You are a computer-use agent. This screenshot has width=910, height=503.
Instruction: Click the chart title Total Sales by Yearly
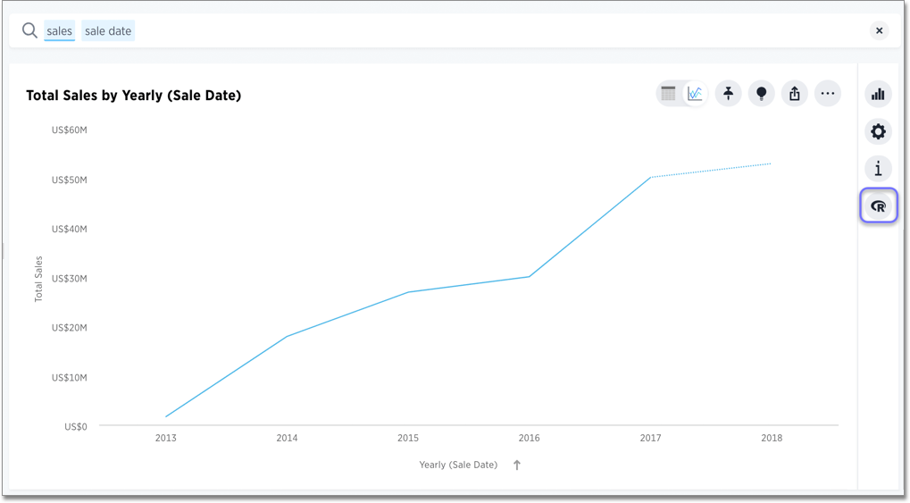[x=134, y=96]
